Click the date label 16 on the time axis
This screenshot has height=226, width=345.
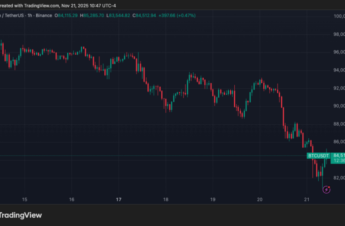(x=72, y=199)
